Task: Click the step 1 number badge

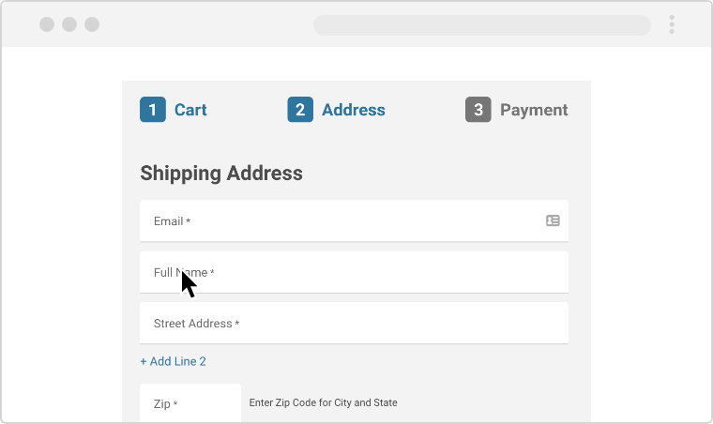Action: click(x=153, y=110)
